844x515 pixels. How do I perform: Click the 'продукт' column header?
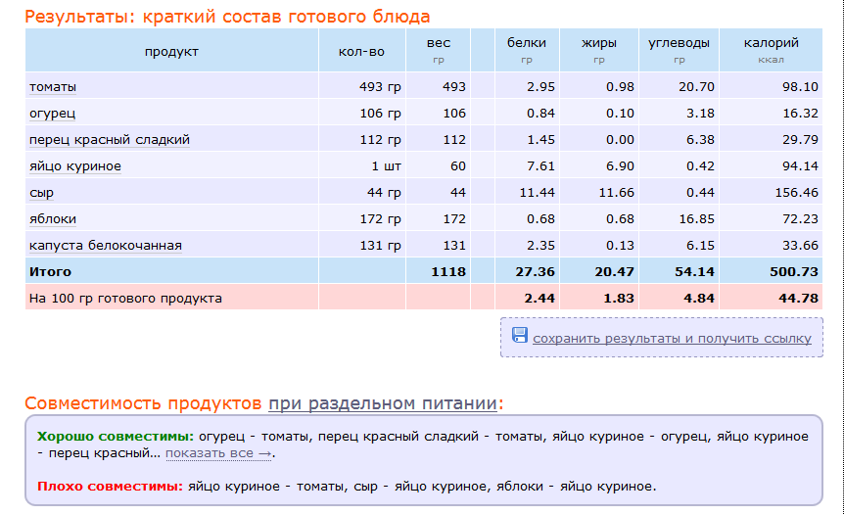pos(171,52)
